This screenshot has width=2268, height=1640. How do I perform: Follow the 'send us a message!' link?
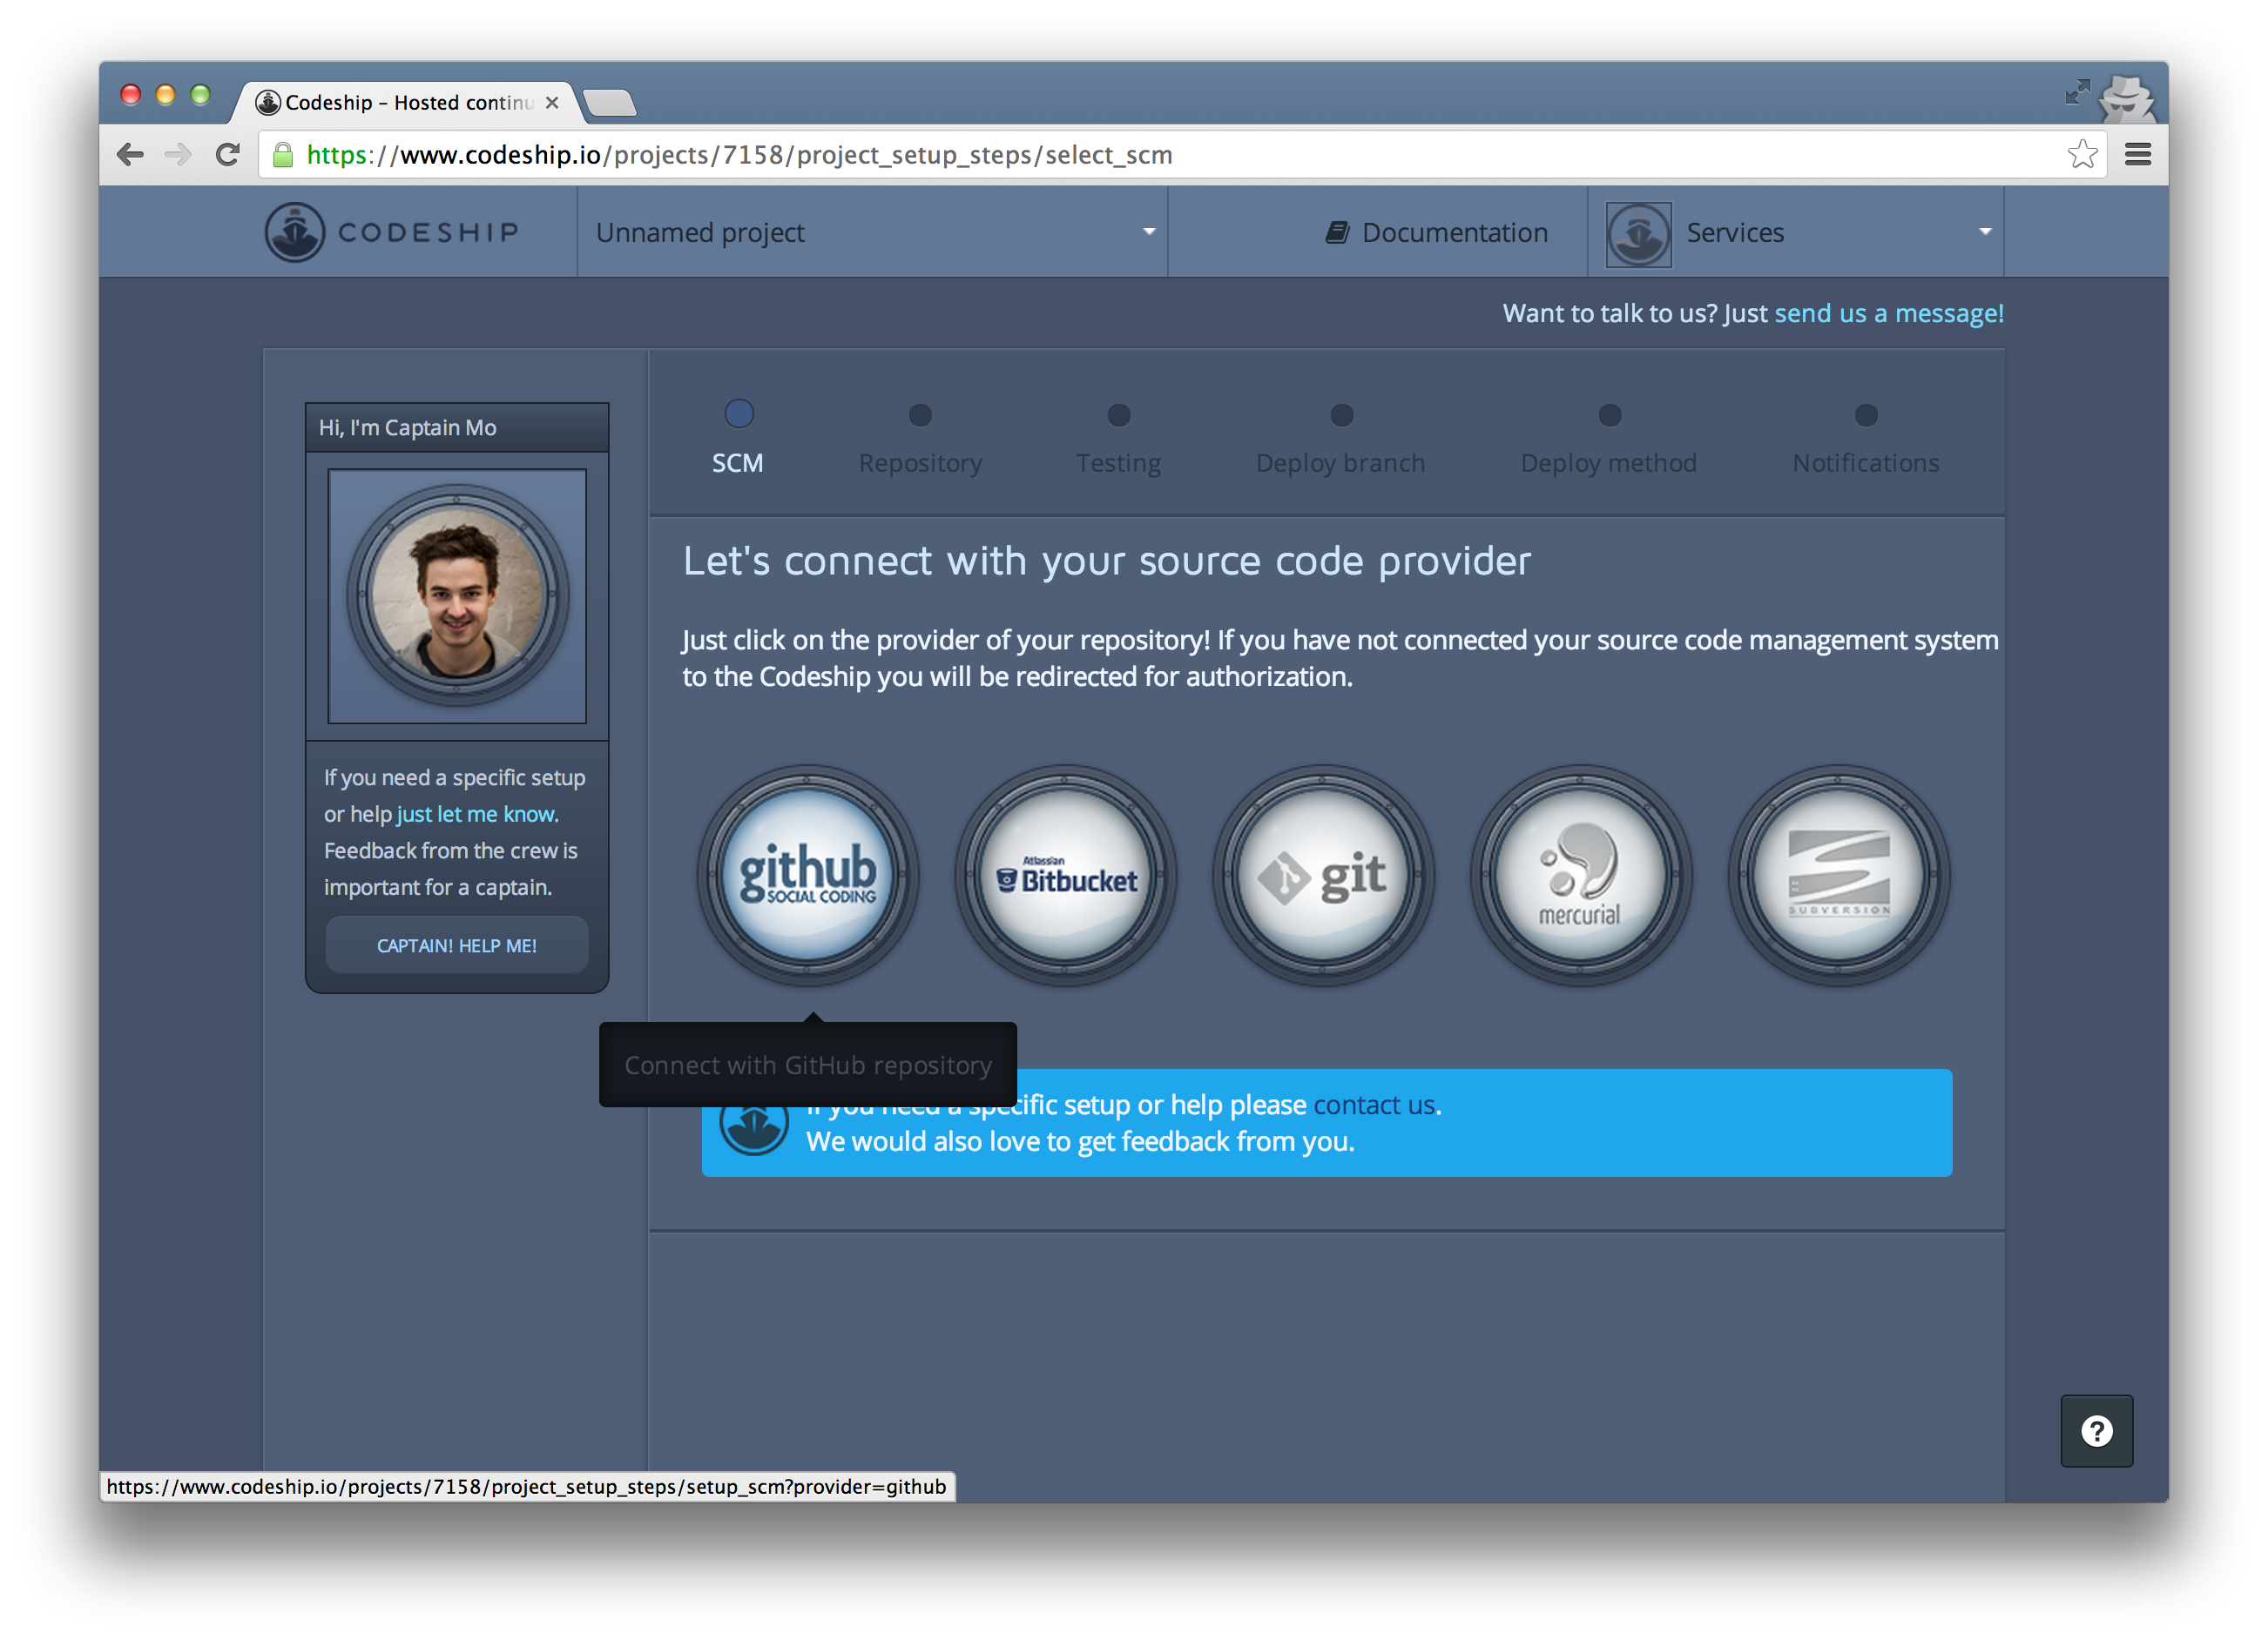[x=1888, y=313]
